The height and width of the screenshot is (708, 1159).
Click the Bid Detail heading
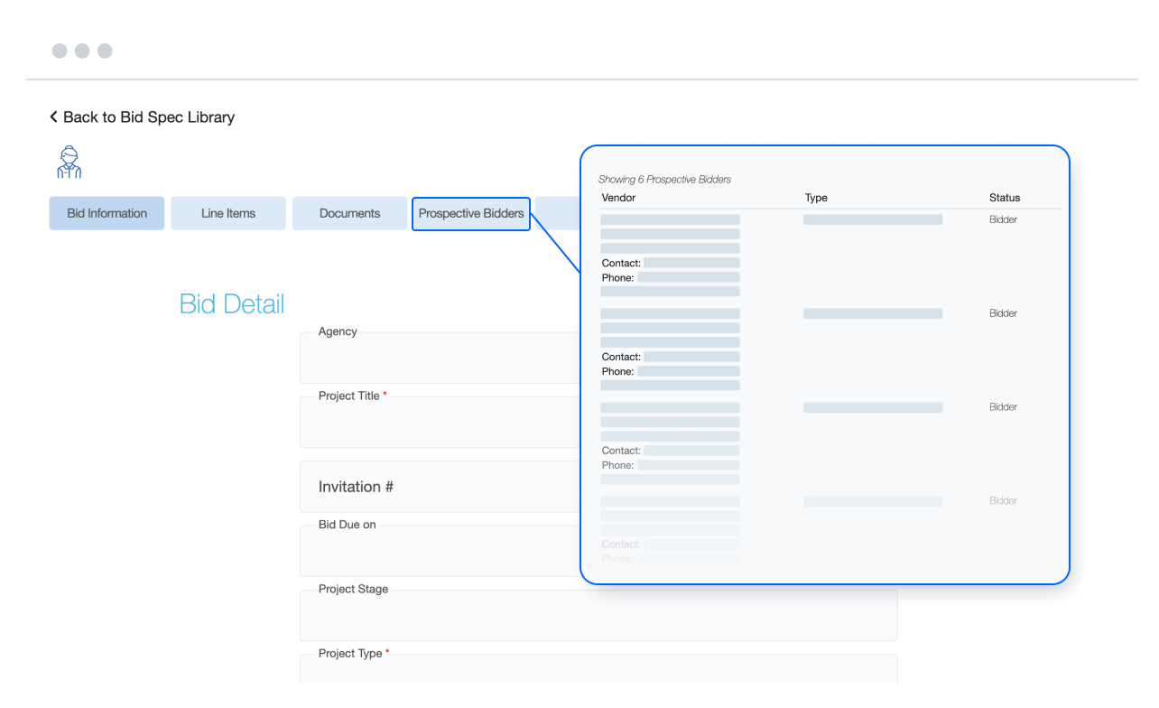click(x=231, y=304)
